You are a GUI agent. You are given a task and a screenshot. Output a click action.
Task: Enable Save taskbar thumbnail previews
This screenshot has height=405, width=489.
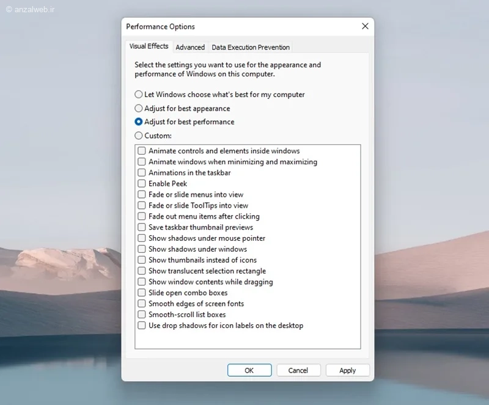click(x=142, y=227)
